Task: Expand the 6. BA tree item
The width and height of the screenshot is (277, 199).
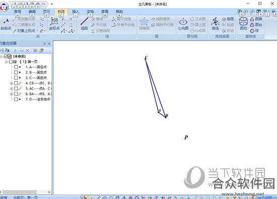Action: [11, 94]
